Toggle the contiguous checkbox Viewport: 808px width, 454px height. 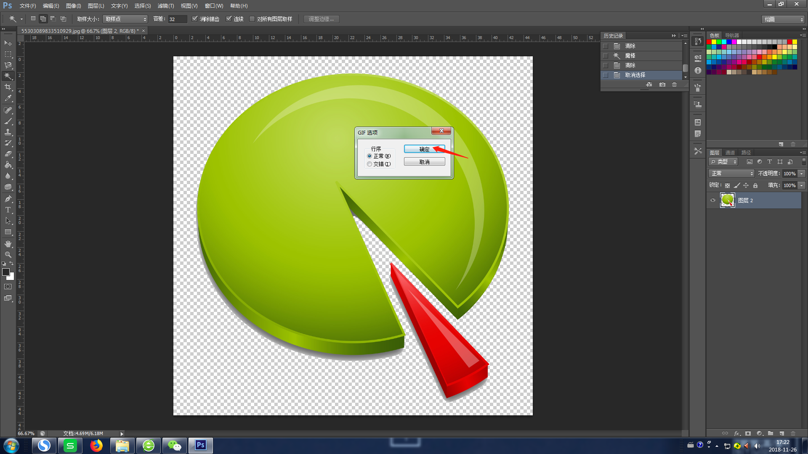(229, 19)
